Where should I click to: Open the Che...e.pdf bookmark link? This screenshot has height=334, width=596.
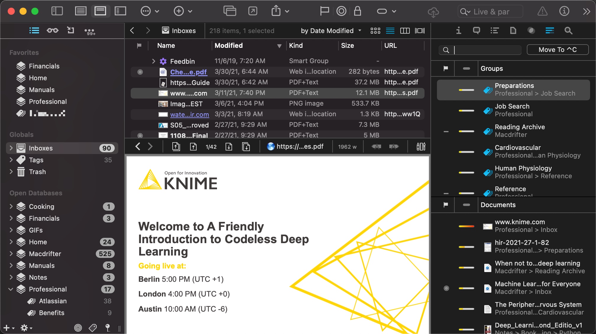(x=188, y=72)
